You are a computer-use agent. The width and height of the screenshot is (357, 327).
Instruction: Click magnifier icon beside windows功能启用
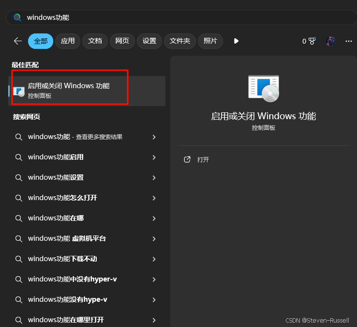(x=19, y=157)
